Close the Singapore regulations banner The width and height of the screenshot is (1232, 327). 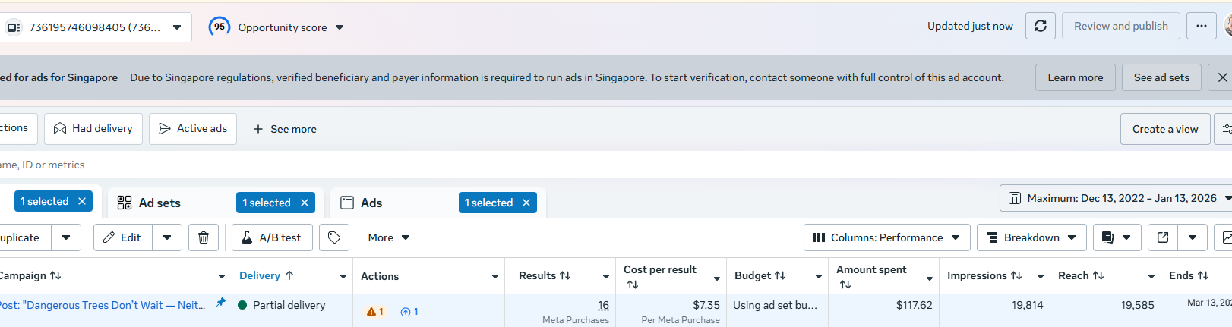(x=1222, y=77)
